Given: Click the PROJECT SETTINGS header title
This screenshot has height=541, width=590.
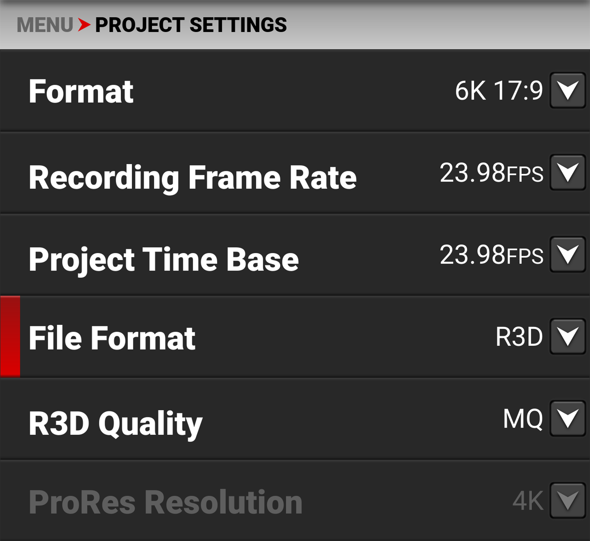Looking at the screenshot, I should pyautogui.click(x=191, y=25).
